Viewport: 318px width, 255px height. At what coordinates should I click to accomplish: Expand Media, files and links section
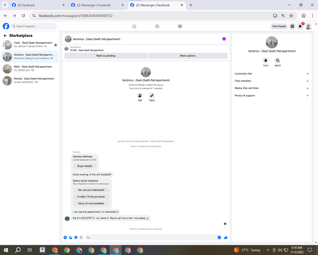tap(272, 88)
